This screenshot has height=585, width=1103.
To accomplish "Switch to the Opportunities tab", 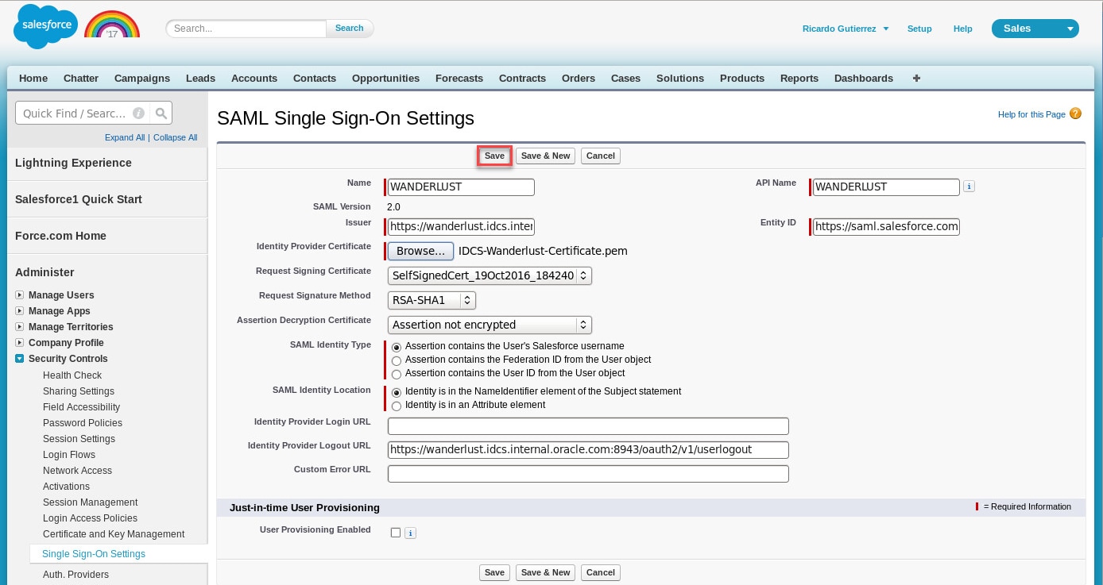I will [x=385, y=78].
